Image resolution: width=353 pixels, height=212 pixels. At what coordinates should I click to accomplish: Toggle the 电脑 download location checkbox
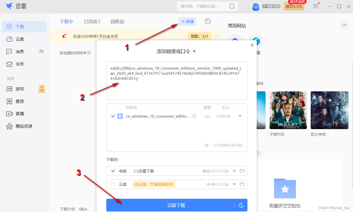(x=113, y=171)
